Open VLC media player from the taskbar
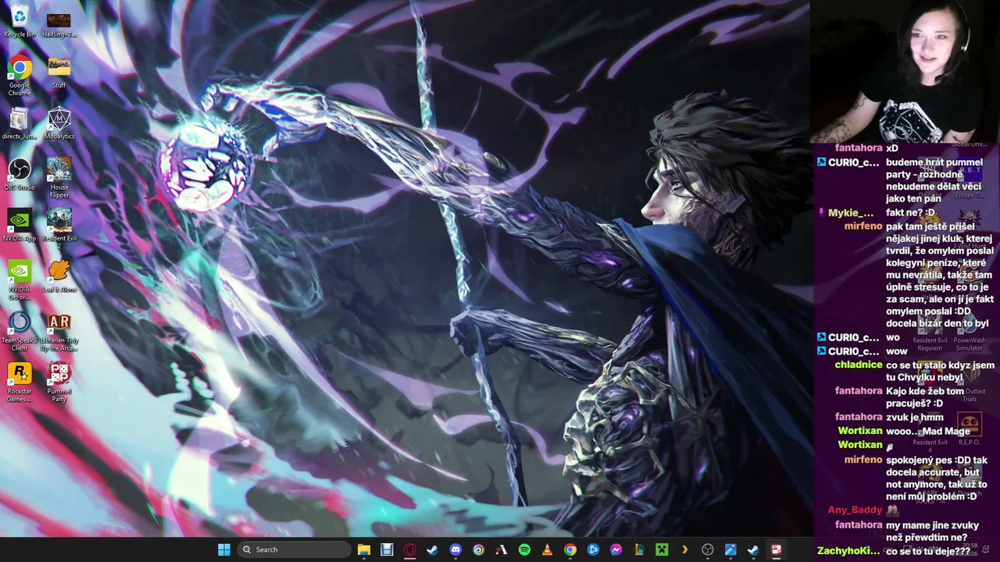The width and height of the screenshot is (1000, 562). click(x=548, y=550)
